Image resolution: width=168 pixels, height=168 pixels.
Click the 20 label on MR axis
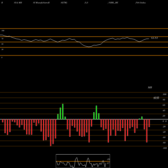pyautogui.click(x=164, y=116)
